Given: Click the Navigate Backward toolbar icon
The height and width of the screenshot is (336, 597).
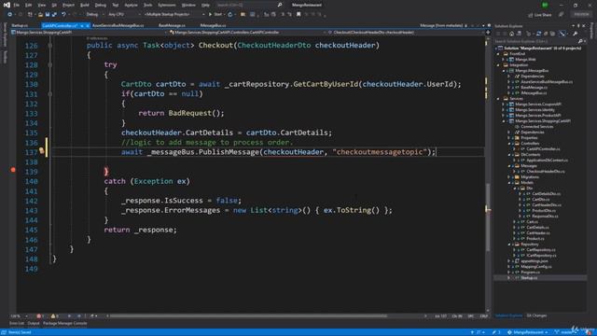Looking at the screenshot, I should (9, 14).
